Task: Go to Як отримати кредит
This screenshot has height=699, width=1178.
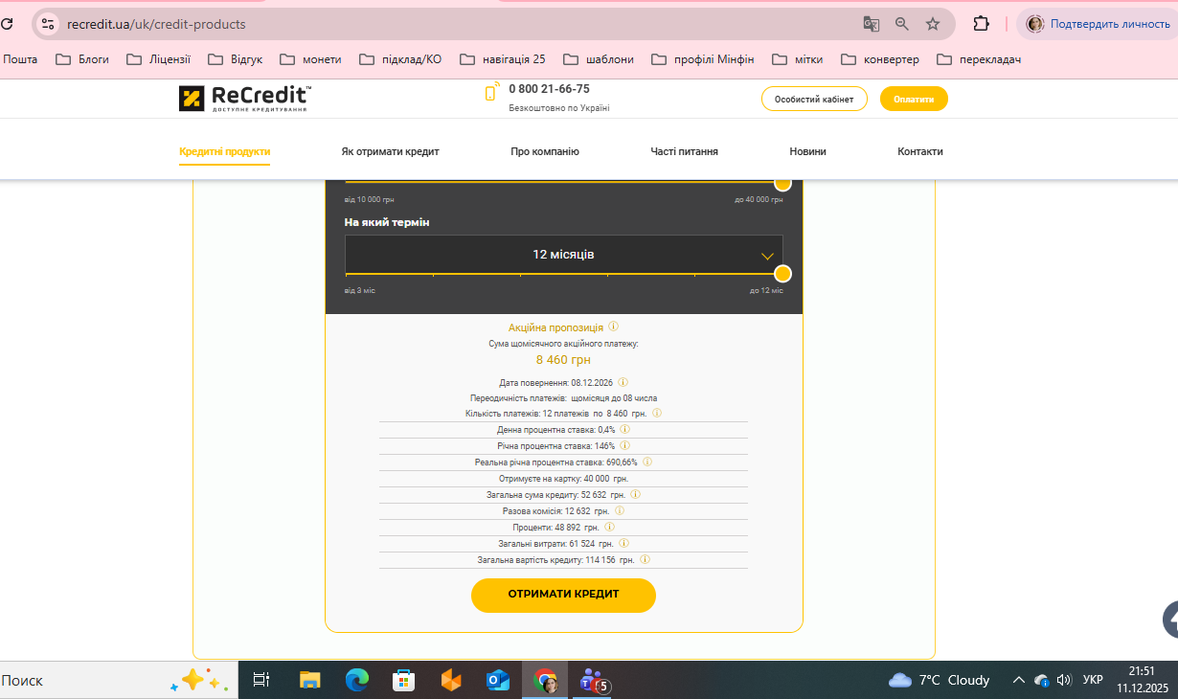Action: (x=390, y=151)
